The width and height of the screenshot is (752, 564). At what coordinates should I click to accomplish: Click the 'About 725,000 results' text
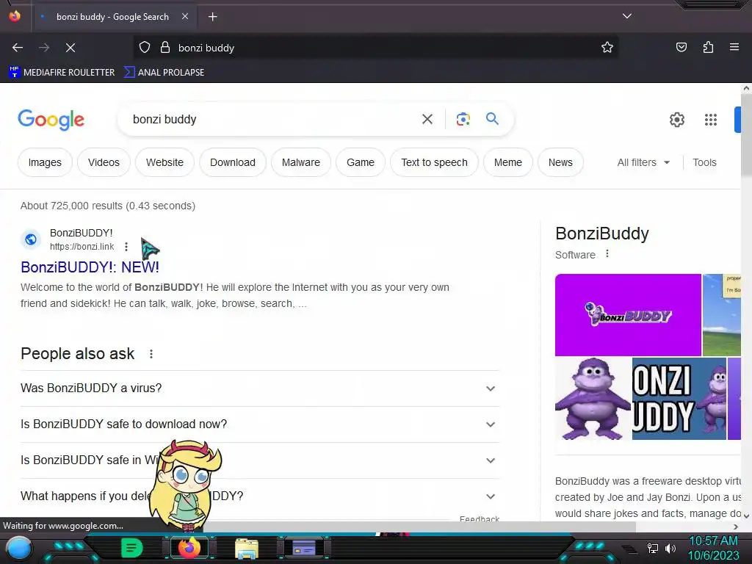point(107,206)
